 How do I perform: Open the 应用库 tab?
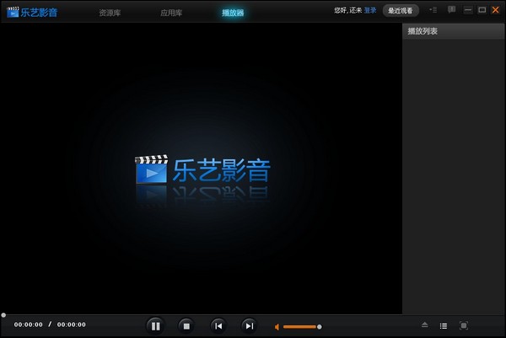click(171, 13)
